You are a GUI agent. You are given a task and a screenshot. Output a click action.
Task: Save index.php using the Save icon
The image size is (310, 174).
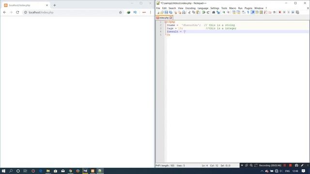point(166,12)
